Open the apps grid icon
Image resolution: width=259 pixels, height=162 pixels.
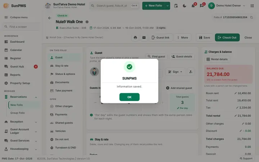[x=252, y=6]
